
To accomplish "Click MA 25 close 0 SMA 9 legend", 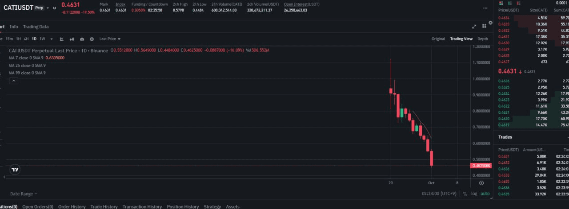I will [x=27, y=65].
